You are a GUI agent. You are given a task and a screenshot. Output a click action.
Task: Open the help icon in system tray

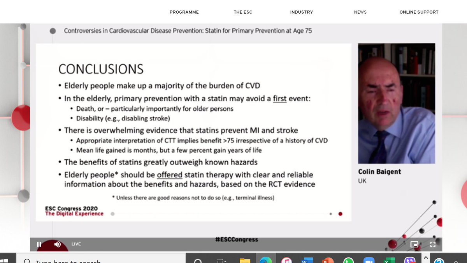pyautogui.click(x=439, y=261)
